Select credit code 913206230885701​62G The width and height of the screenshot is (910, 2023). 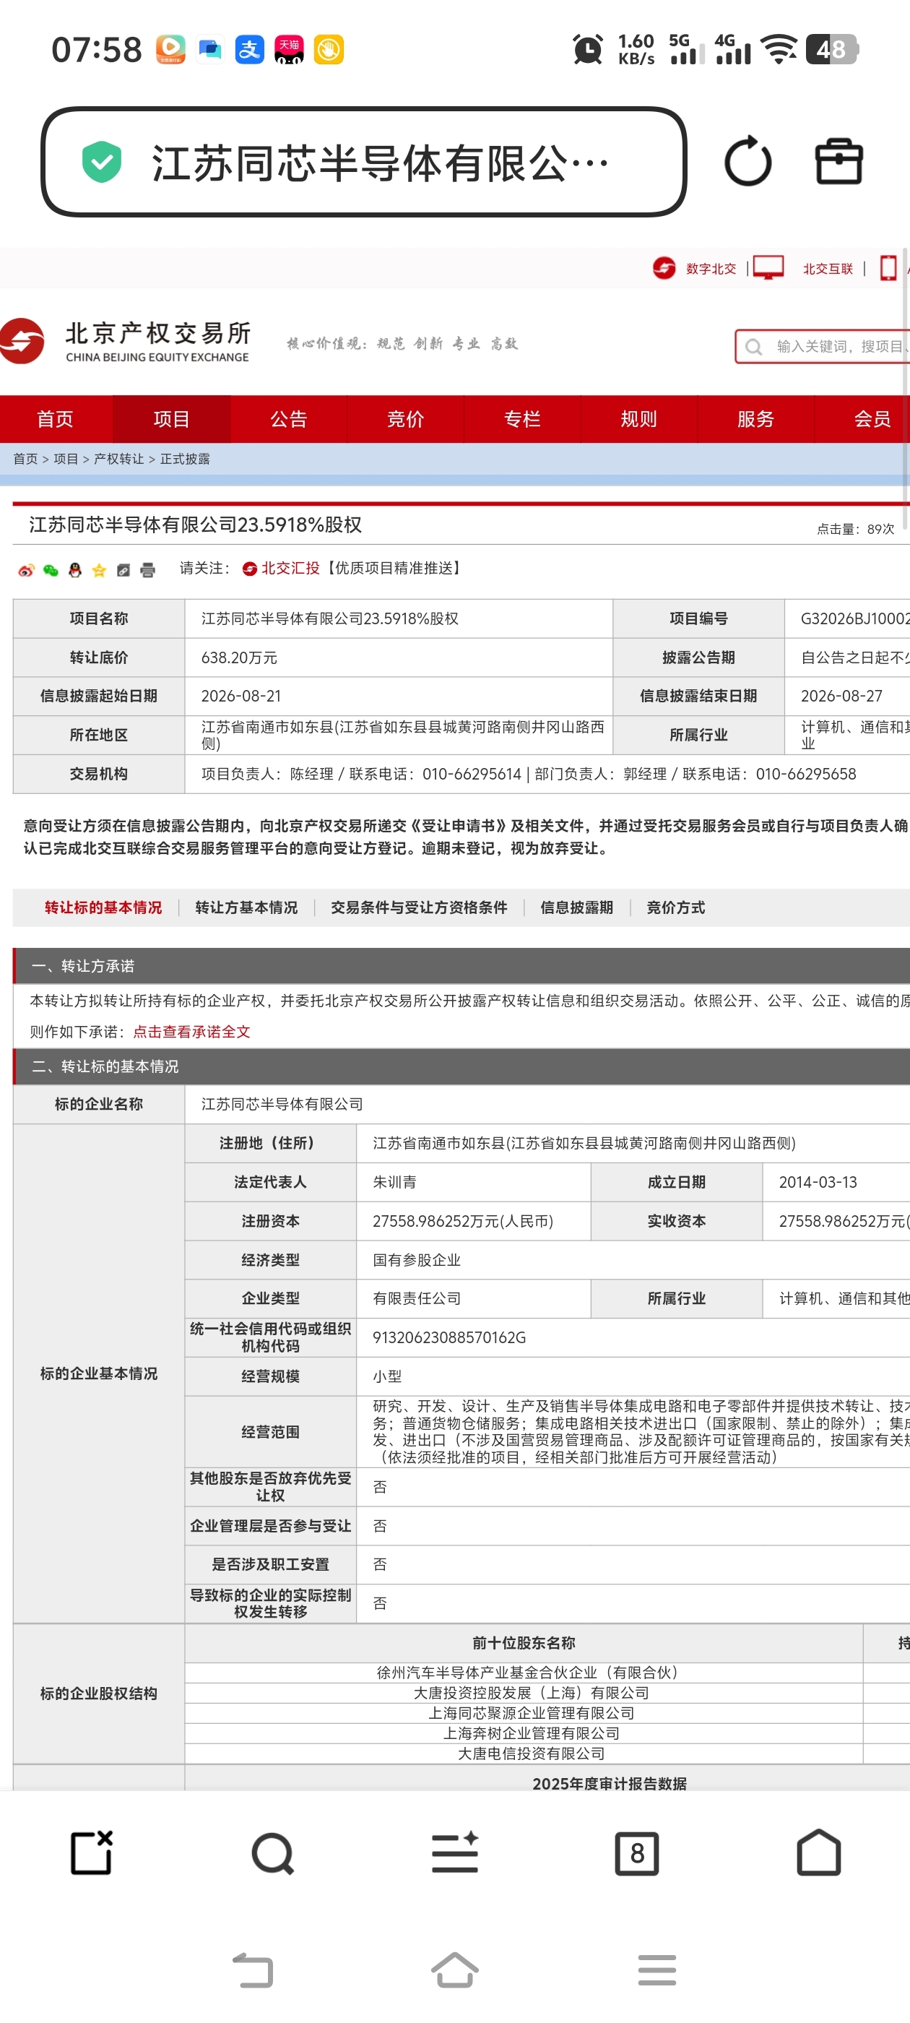(x=449, y=1337)
